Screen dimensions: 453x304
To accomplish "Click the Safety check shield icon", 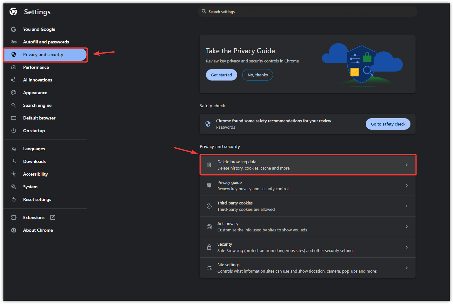I will coord(208,124).
